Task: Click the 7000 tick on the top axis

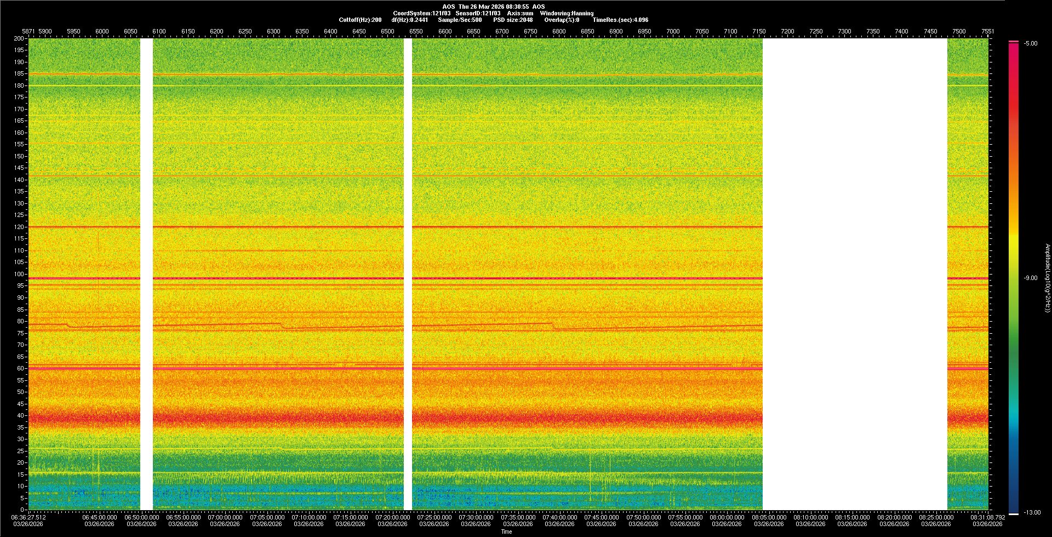Action: point(673,31)
